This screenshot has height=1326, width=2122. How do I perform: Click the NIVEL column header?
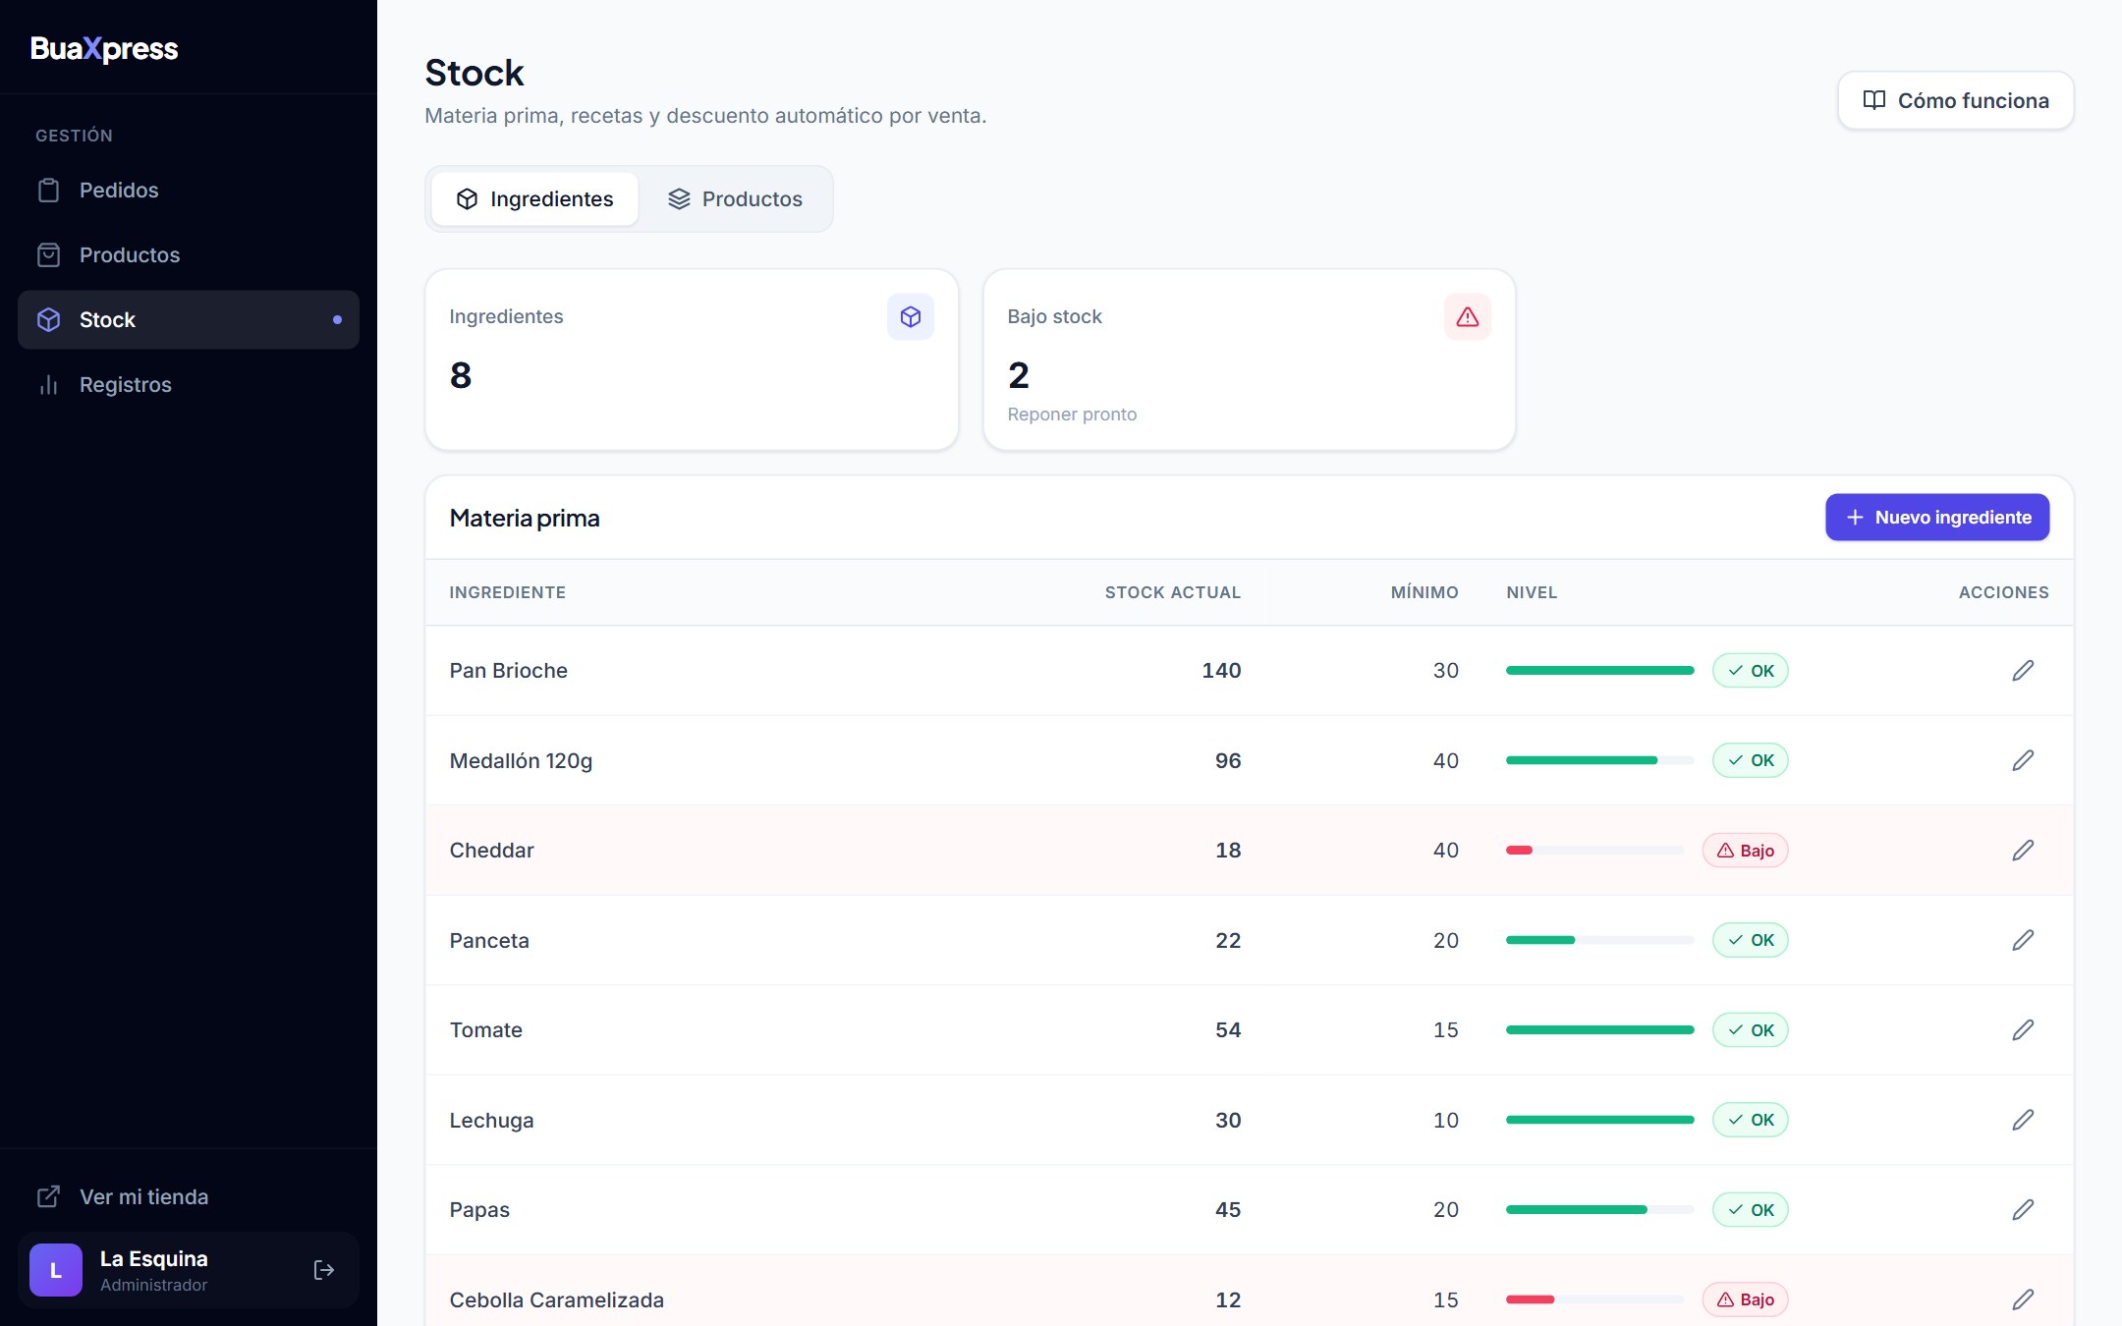click(1532, 593)
